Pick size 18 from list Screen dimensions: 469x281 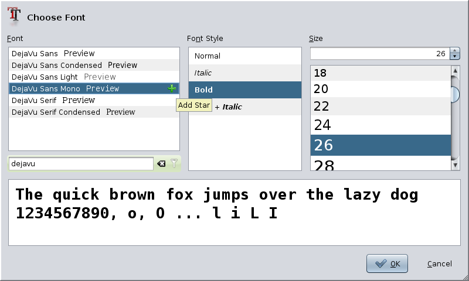[380, 73]
